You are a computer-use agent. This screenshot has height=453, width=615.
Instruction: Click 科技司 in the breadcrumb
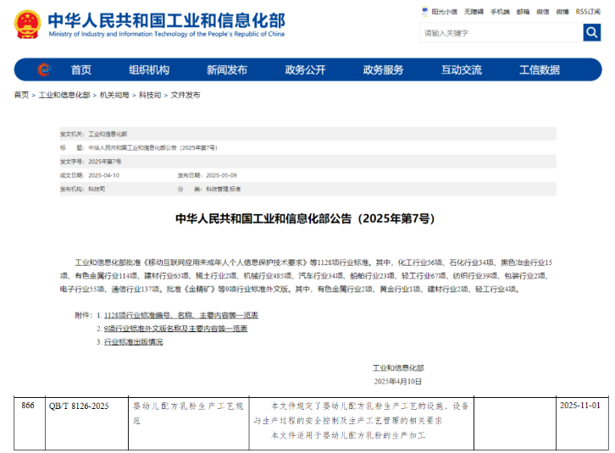click(150, 96)
